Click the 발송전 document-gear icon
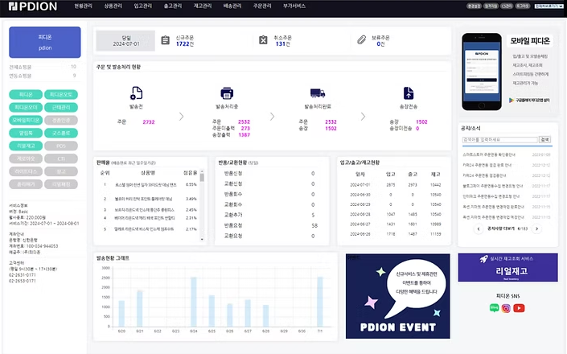 [x=138, y=94]
